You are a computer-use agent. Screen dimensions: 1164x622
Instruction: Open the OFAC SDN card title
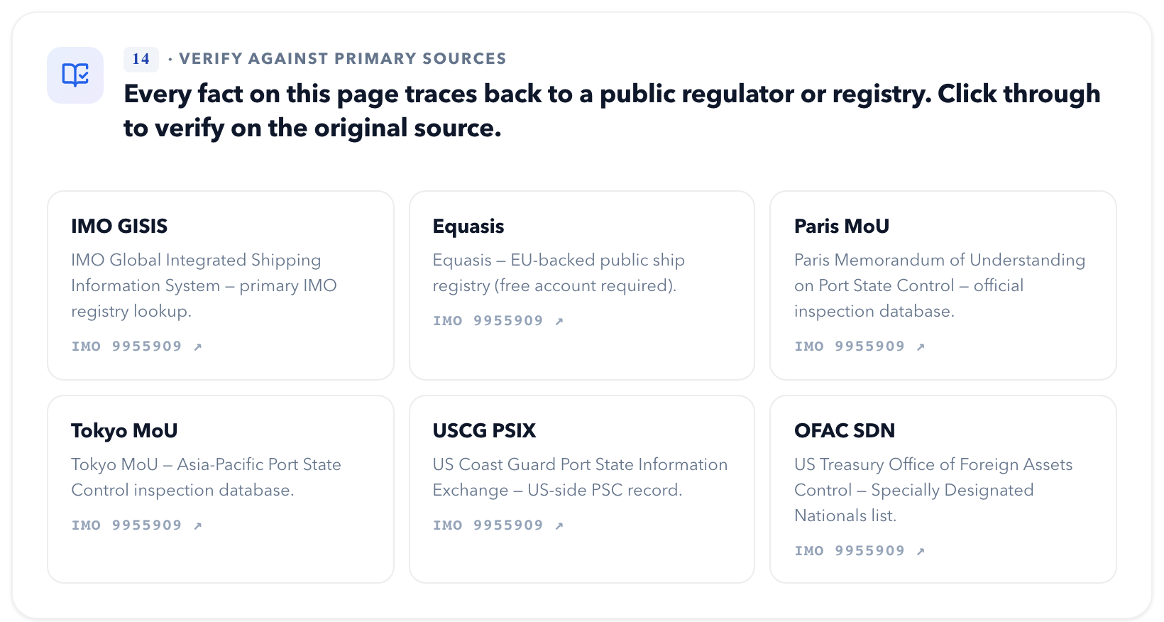tap(845, 430)
